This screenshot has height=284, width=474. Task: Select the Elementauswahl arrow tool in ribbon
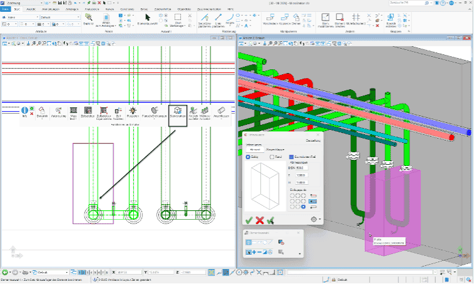[148, 19]
